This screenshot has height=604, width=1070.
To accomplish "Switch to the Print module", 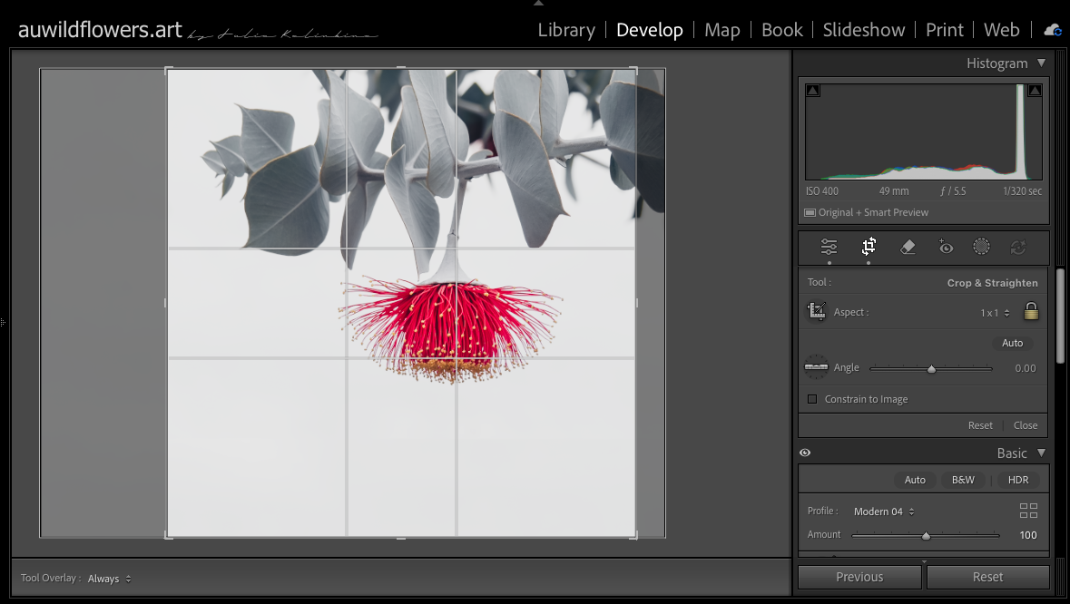I will [945, 30].
